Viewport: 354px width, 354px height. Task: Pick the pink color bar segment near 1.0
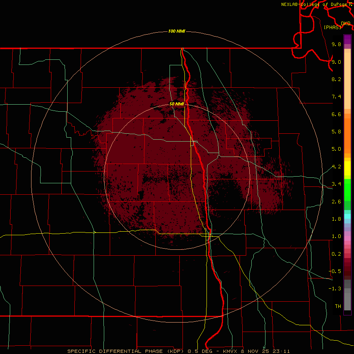347,238
